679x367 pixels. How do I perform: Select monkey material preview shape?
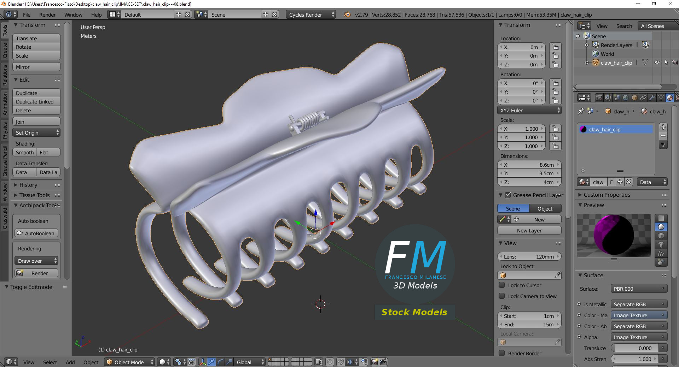pos(661,244)
